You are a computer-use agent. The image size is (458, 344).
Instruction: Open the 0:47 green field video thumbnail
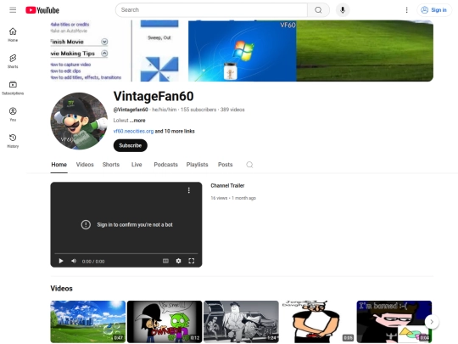tap(88, 322)
